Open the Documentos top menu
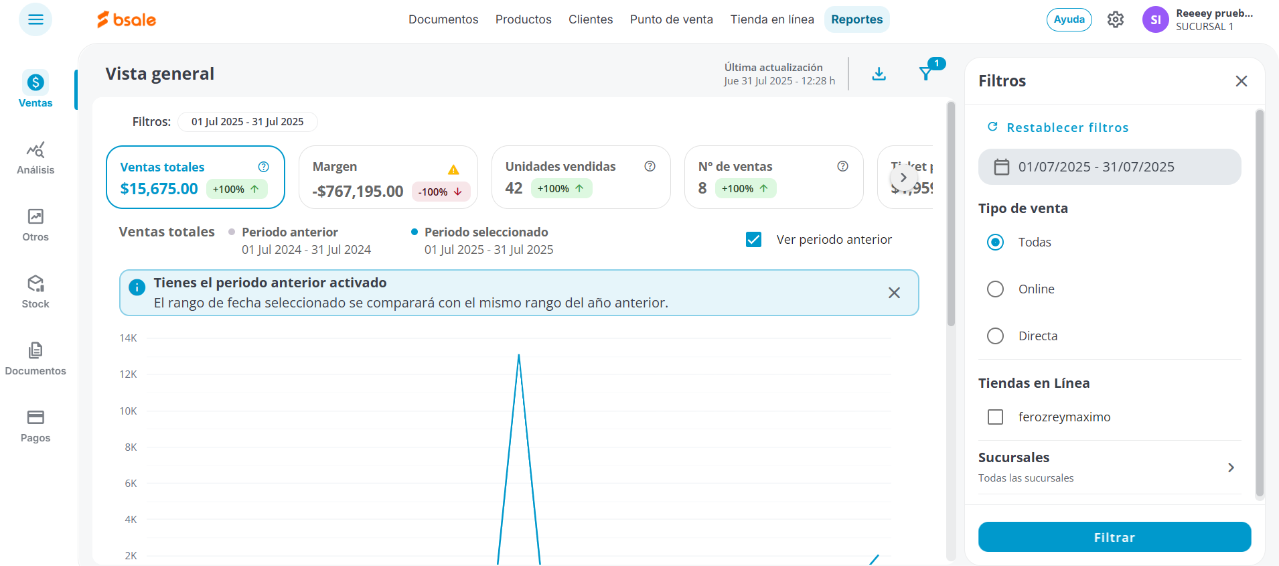The height and width of the screenshot is (566, 1279). tap(443, 19)
